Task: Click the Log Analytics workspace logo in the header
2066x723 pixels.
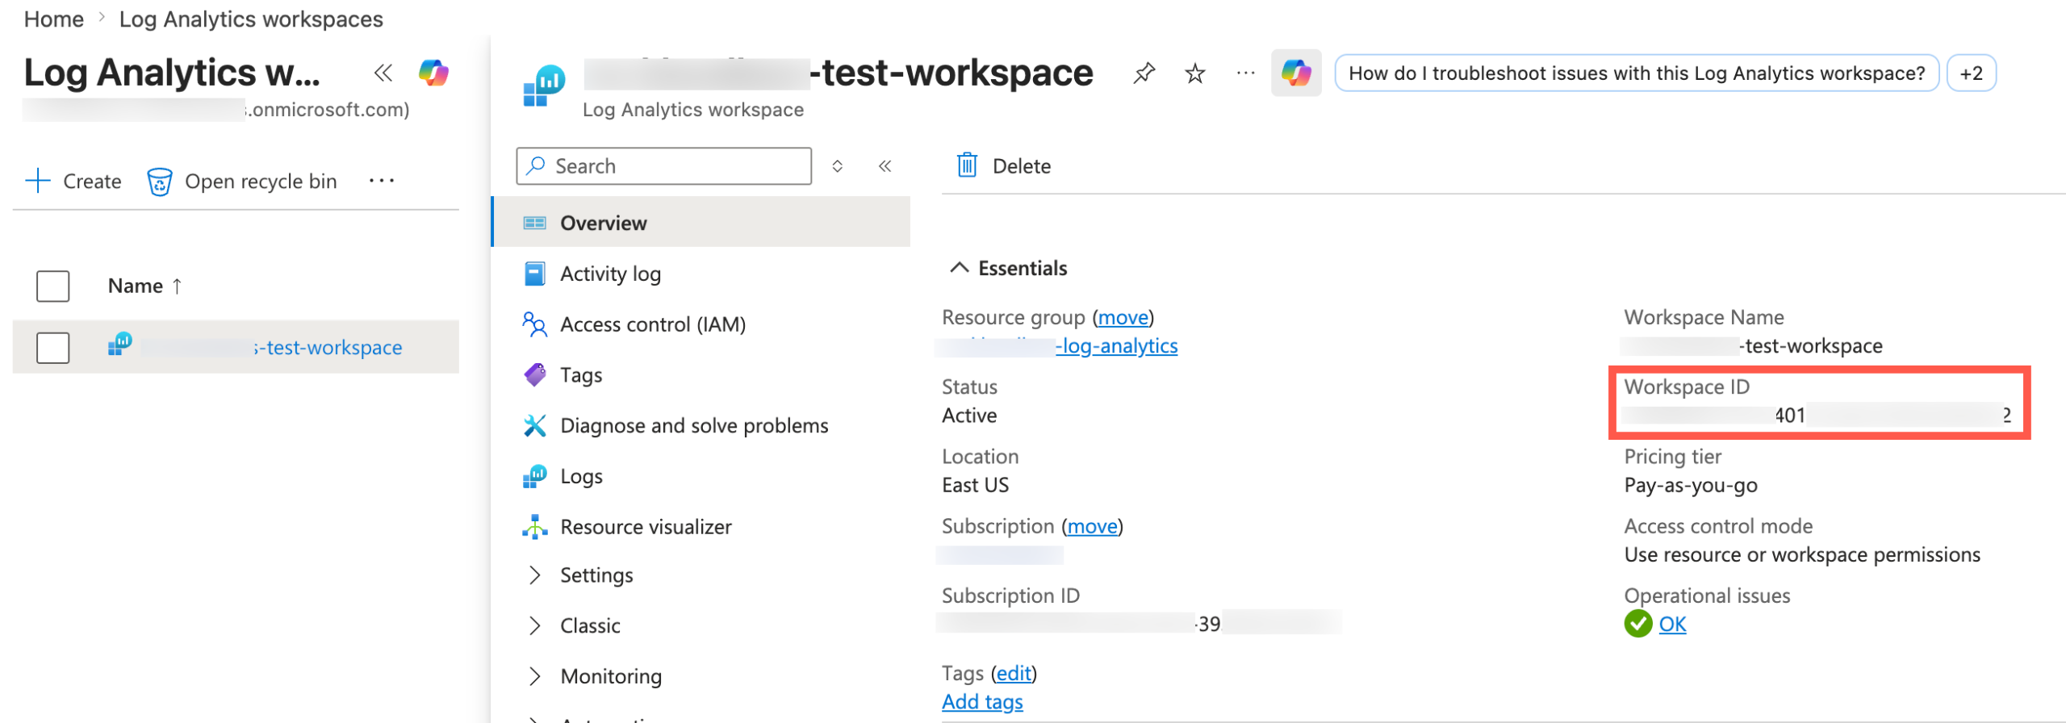Action: pyautogui.click(x=544, y=86)
